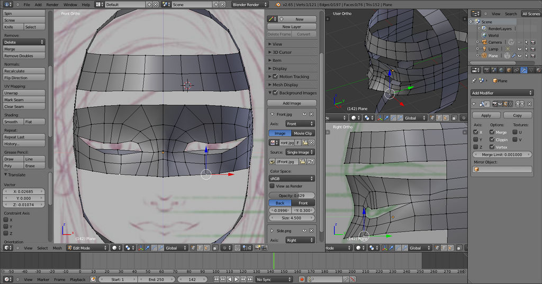
Task: Check the View as Render option
Action: (x=272, y=186)
